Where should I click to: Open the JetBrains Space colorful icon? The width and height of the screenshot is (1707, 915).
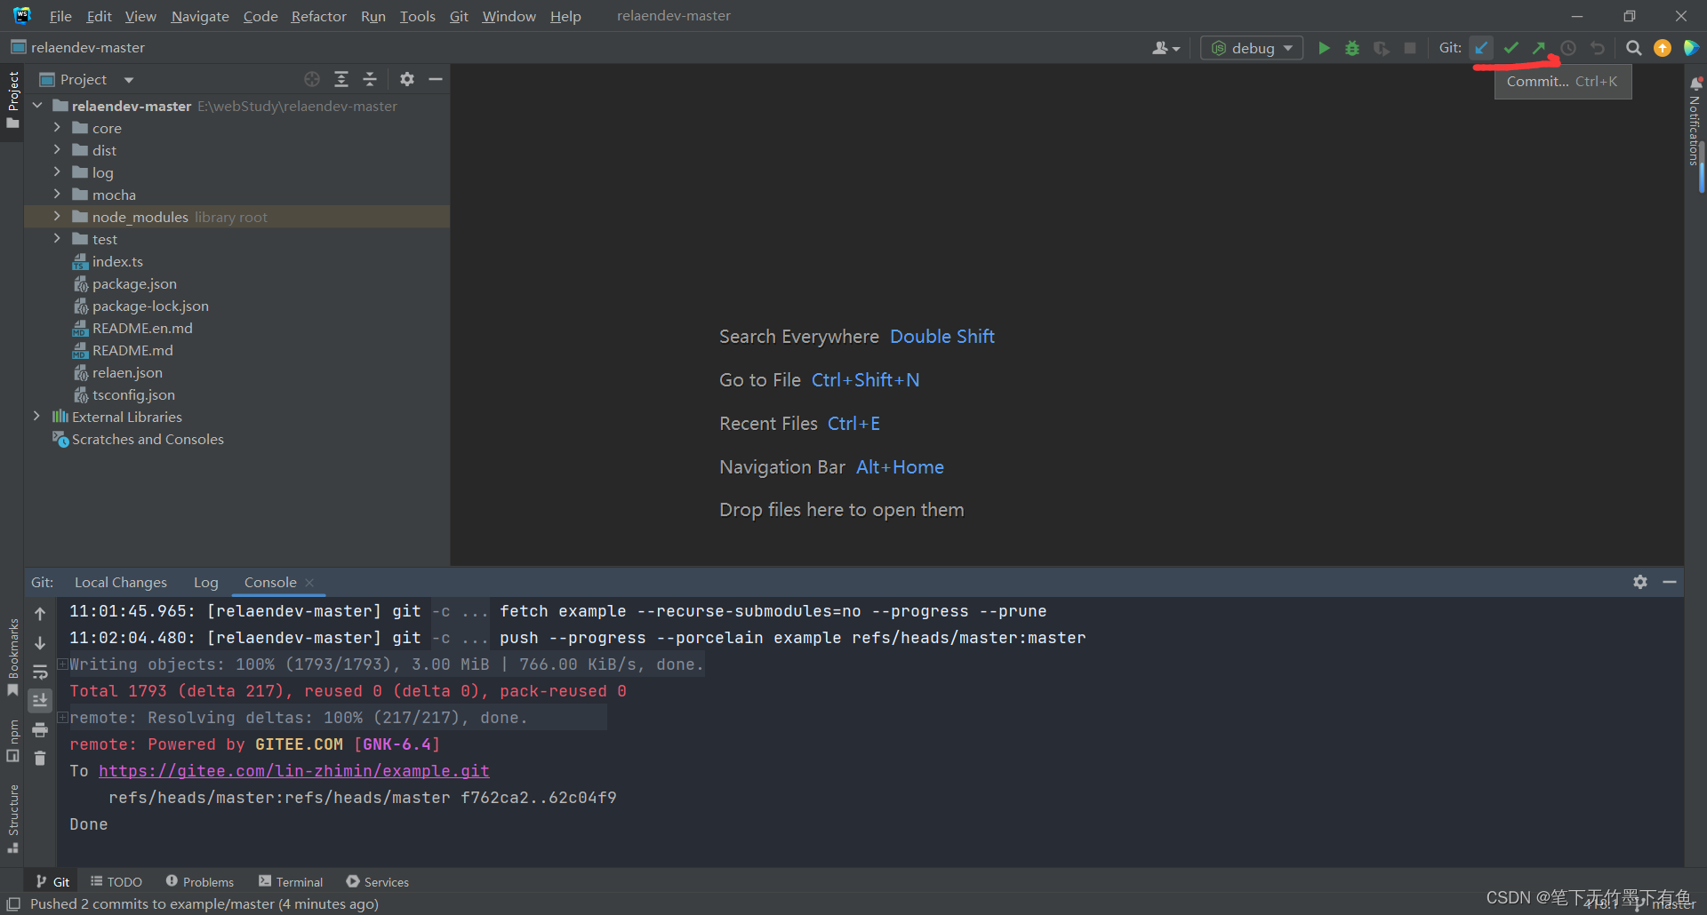coord(1691,48)
